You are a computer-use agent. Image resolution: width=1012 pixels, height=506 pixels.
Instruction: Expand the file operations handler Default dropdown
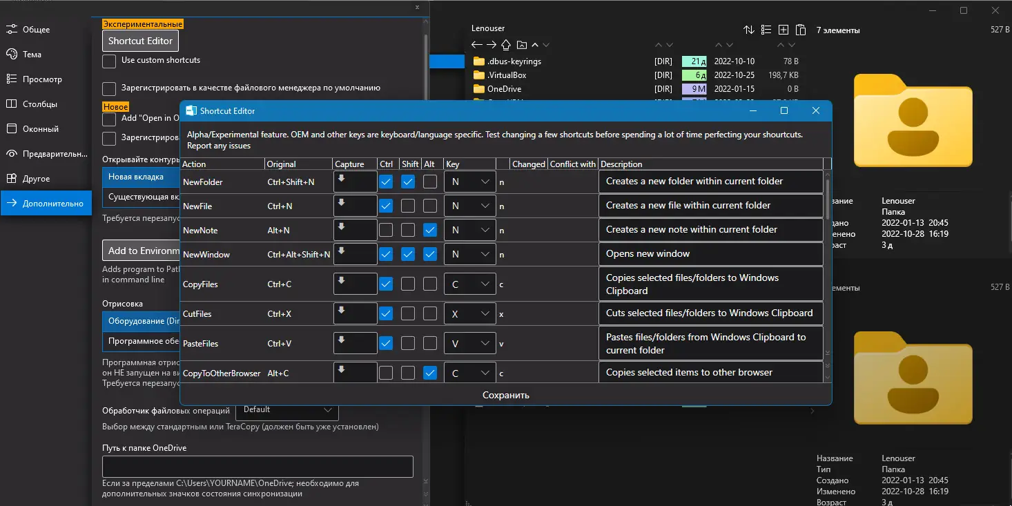coord(287,410)
